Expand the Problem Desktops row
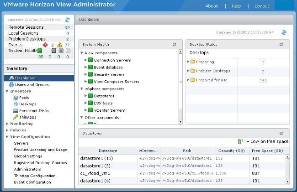This screenshot has width=297, height=192. 188,71
